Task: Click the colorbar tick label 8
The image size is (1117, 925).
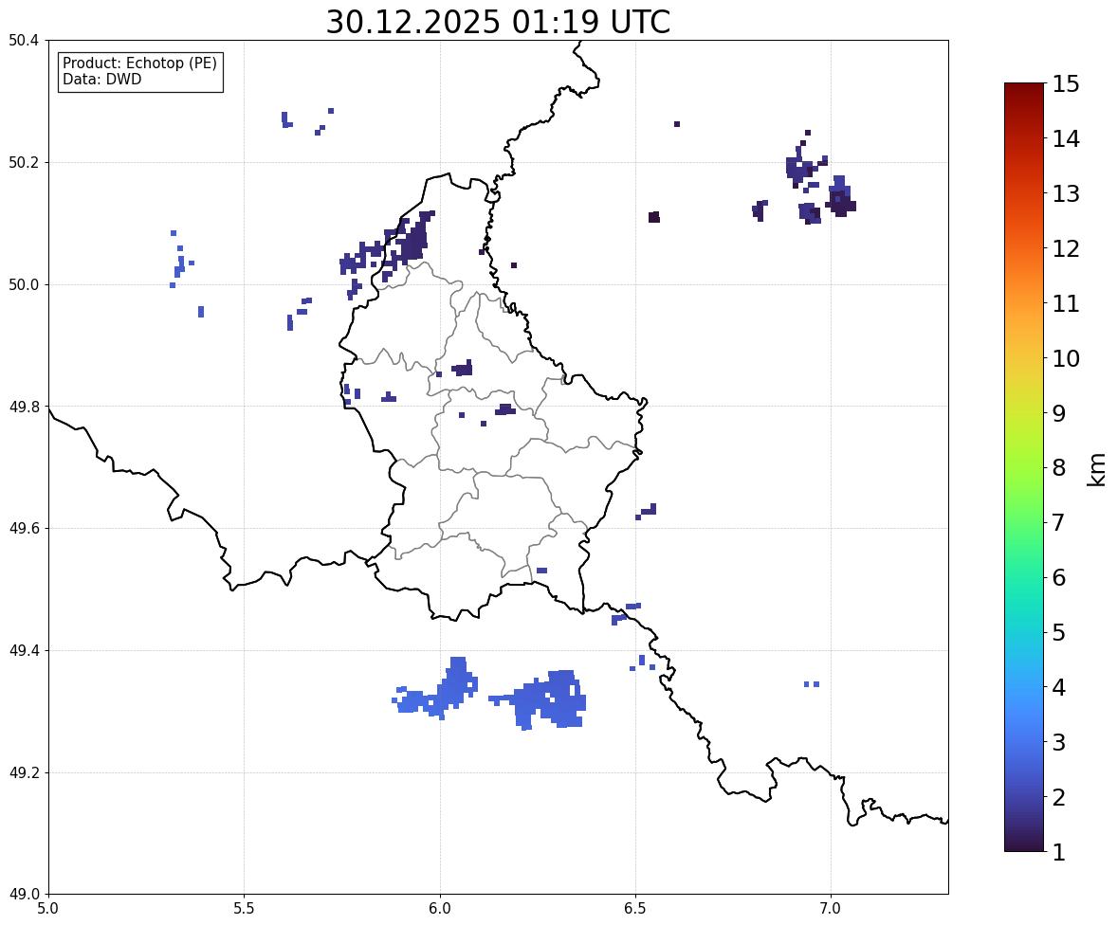Action: point(1058,468)
